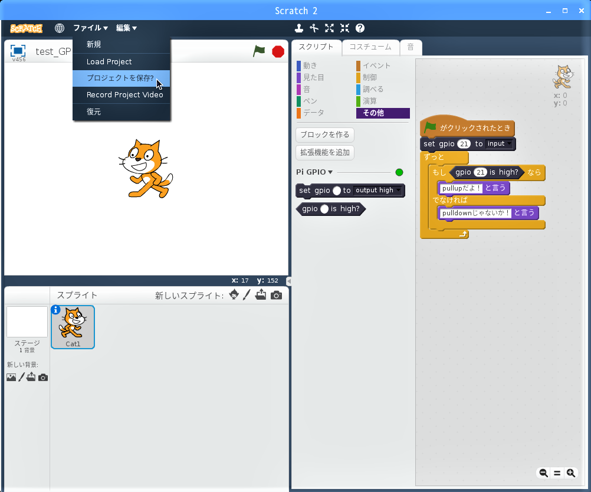The height and width of the screenshot is (492, 591).
Task: Paint a new sprite
Action: [x=247, y=295]
